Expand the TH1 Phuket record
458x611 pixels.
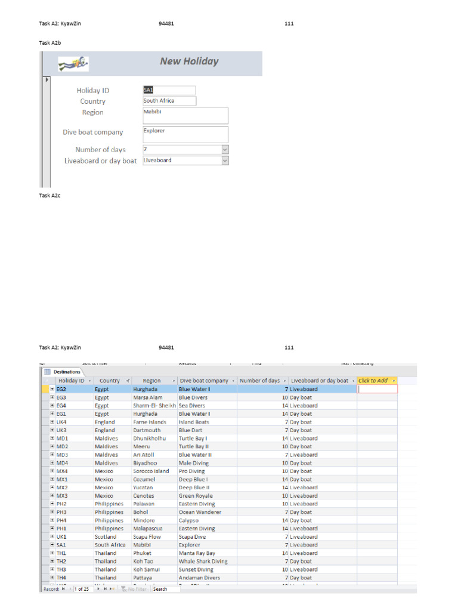(x=52, y=553)
